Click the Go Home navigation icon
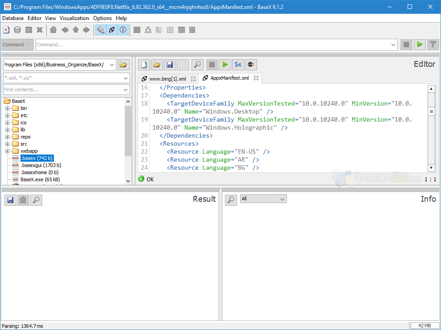441x330 pixels. pos(53,30)
